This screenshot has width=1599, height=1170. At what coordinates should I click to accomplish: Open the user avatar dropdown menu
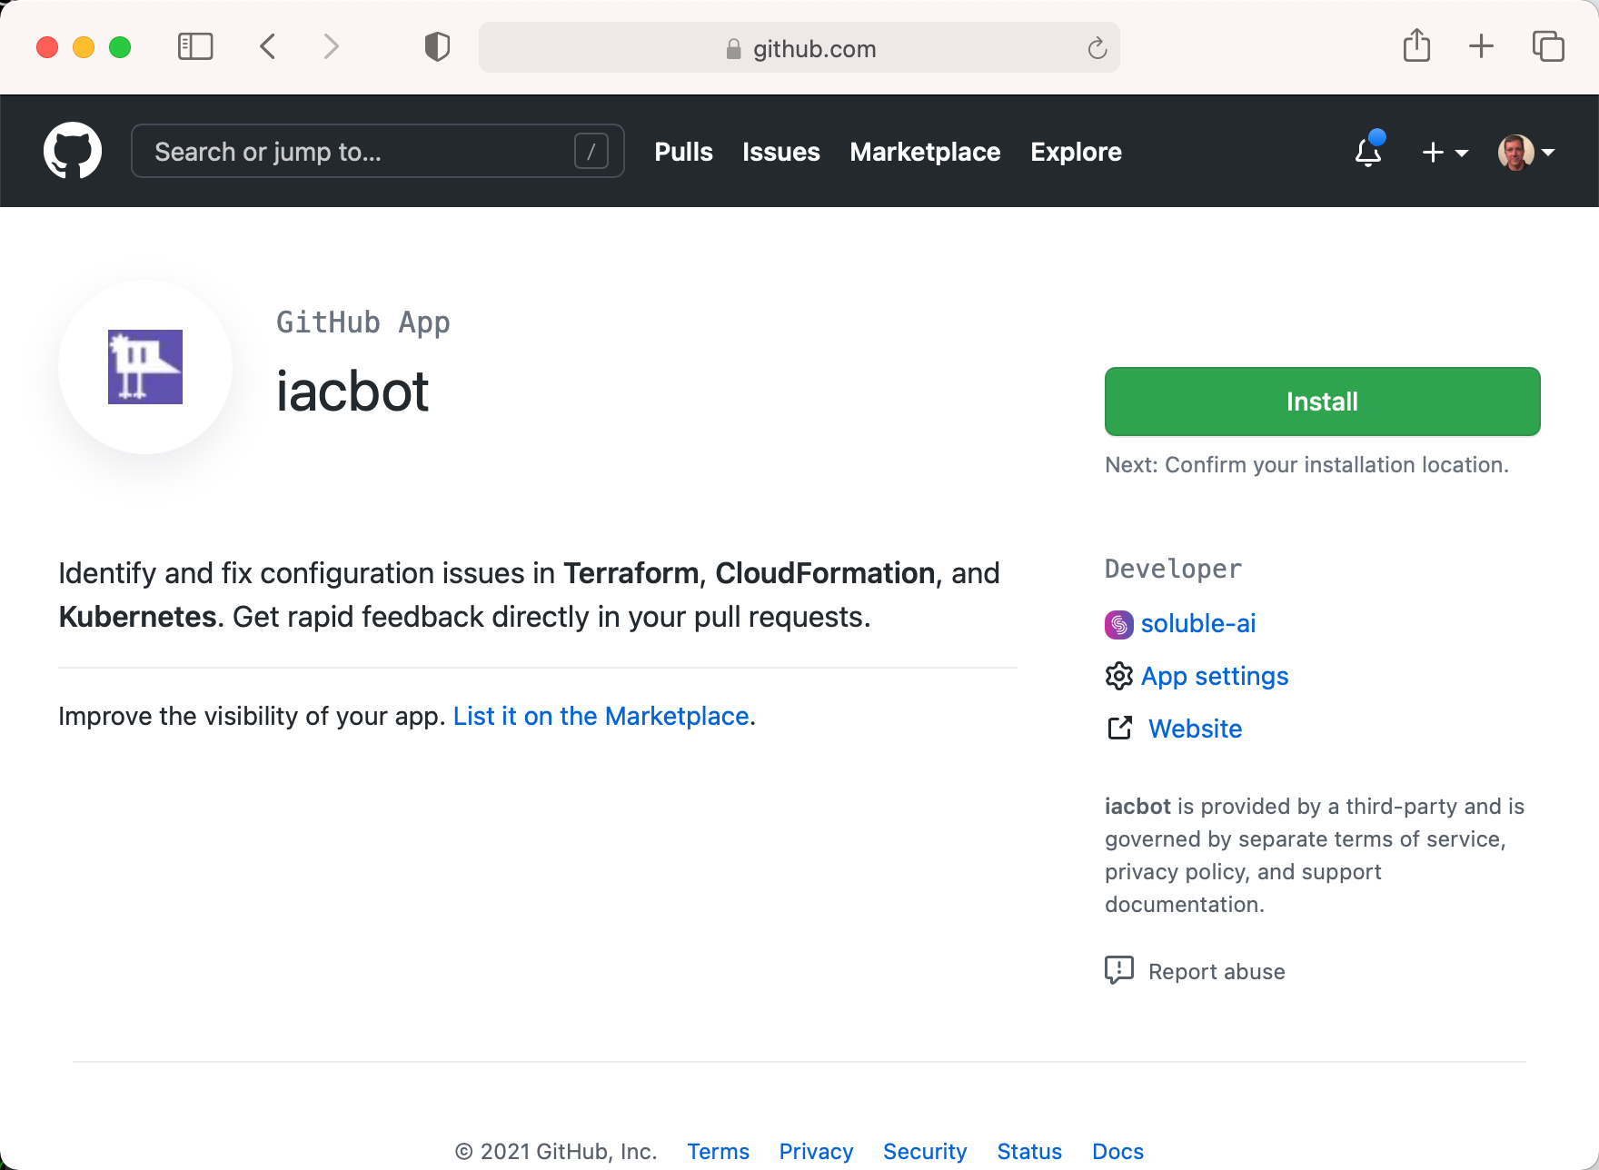pos(1526,153)
